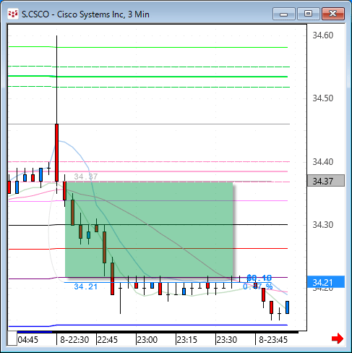
Task: Click the 04:45 time axis label
Action: 28,340
